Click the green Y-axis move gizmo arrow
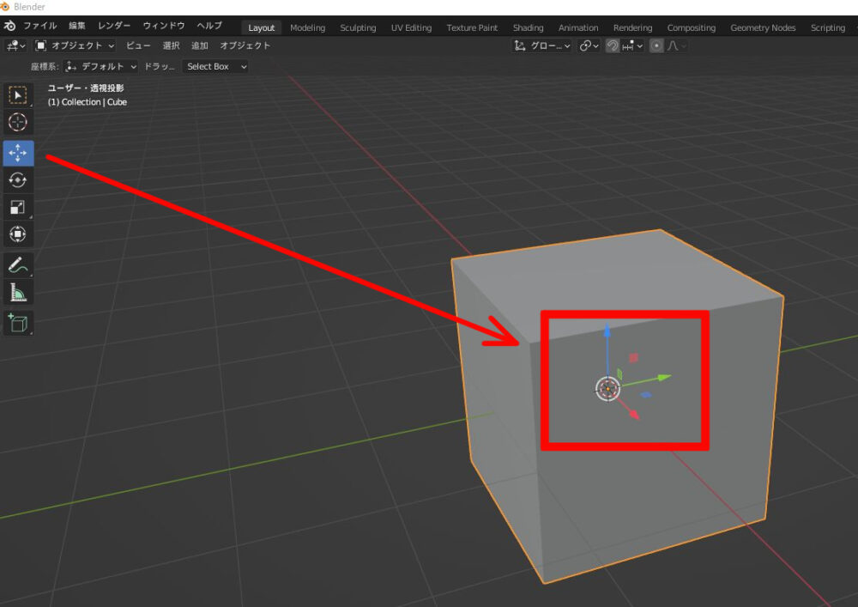The height and width of the screenshot is (607, 858). (664, 377)
